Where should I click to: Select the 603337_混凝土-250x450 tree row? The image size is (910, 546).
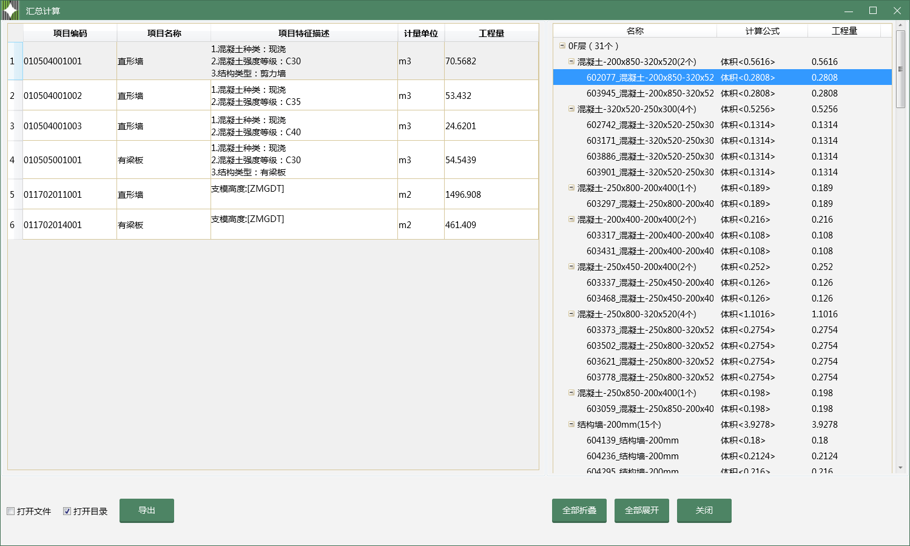click(723, 282)
